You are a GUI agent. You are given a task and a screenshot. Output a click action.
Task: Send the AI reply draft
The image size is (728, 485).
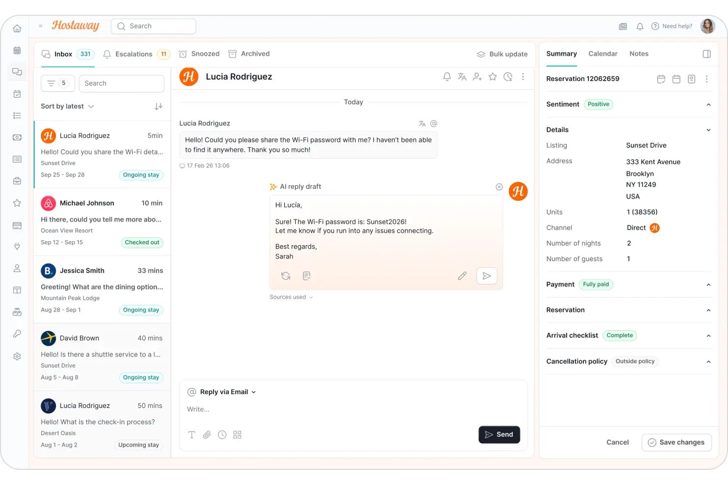click(486, 276)
